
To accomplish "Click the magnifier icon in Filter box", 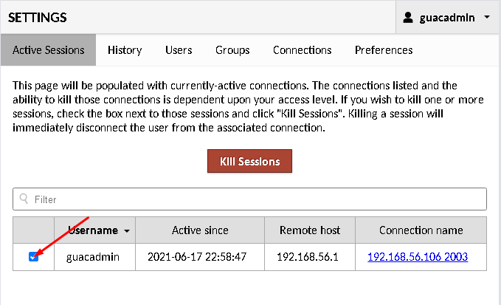I will pos(24,199).
